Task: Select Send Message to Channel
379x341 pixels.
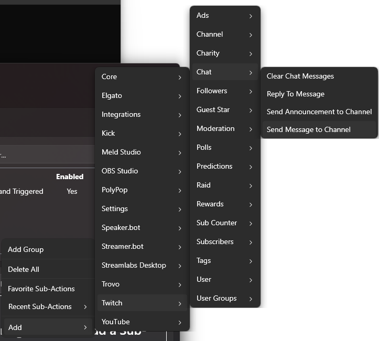Action: click(309, 129)
